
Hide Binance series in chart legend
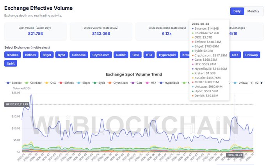click(x=14, y=83)
